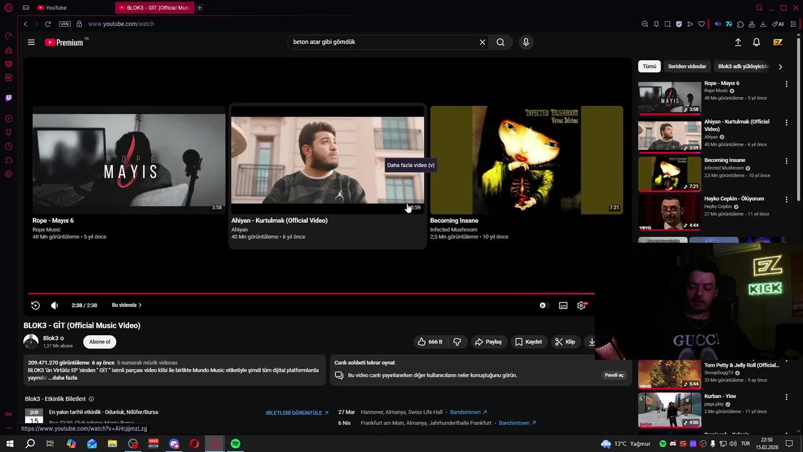Open Opera extensions cube icon
This screenshot has height=452, width=803.
740,24
